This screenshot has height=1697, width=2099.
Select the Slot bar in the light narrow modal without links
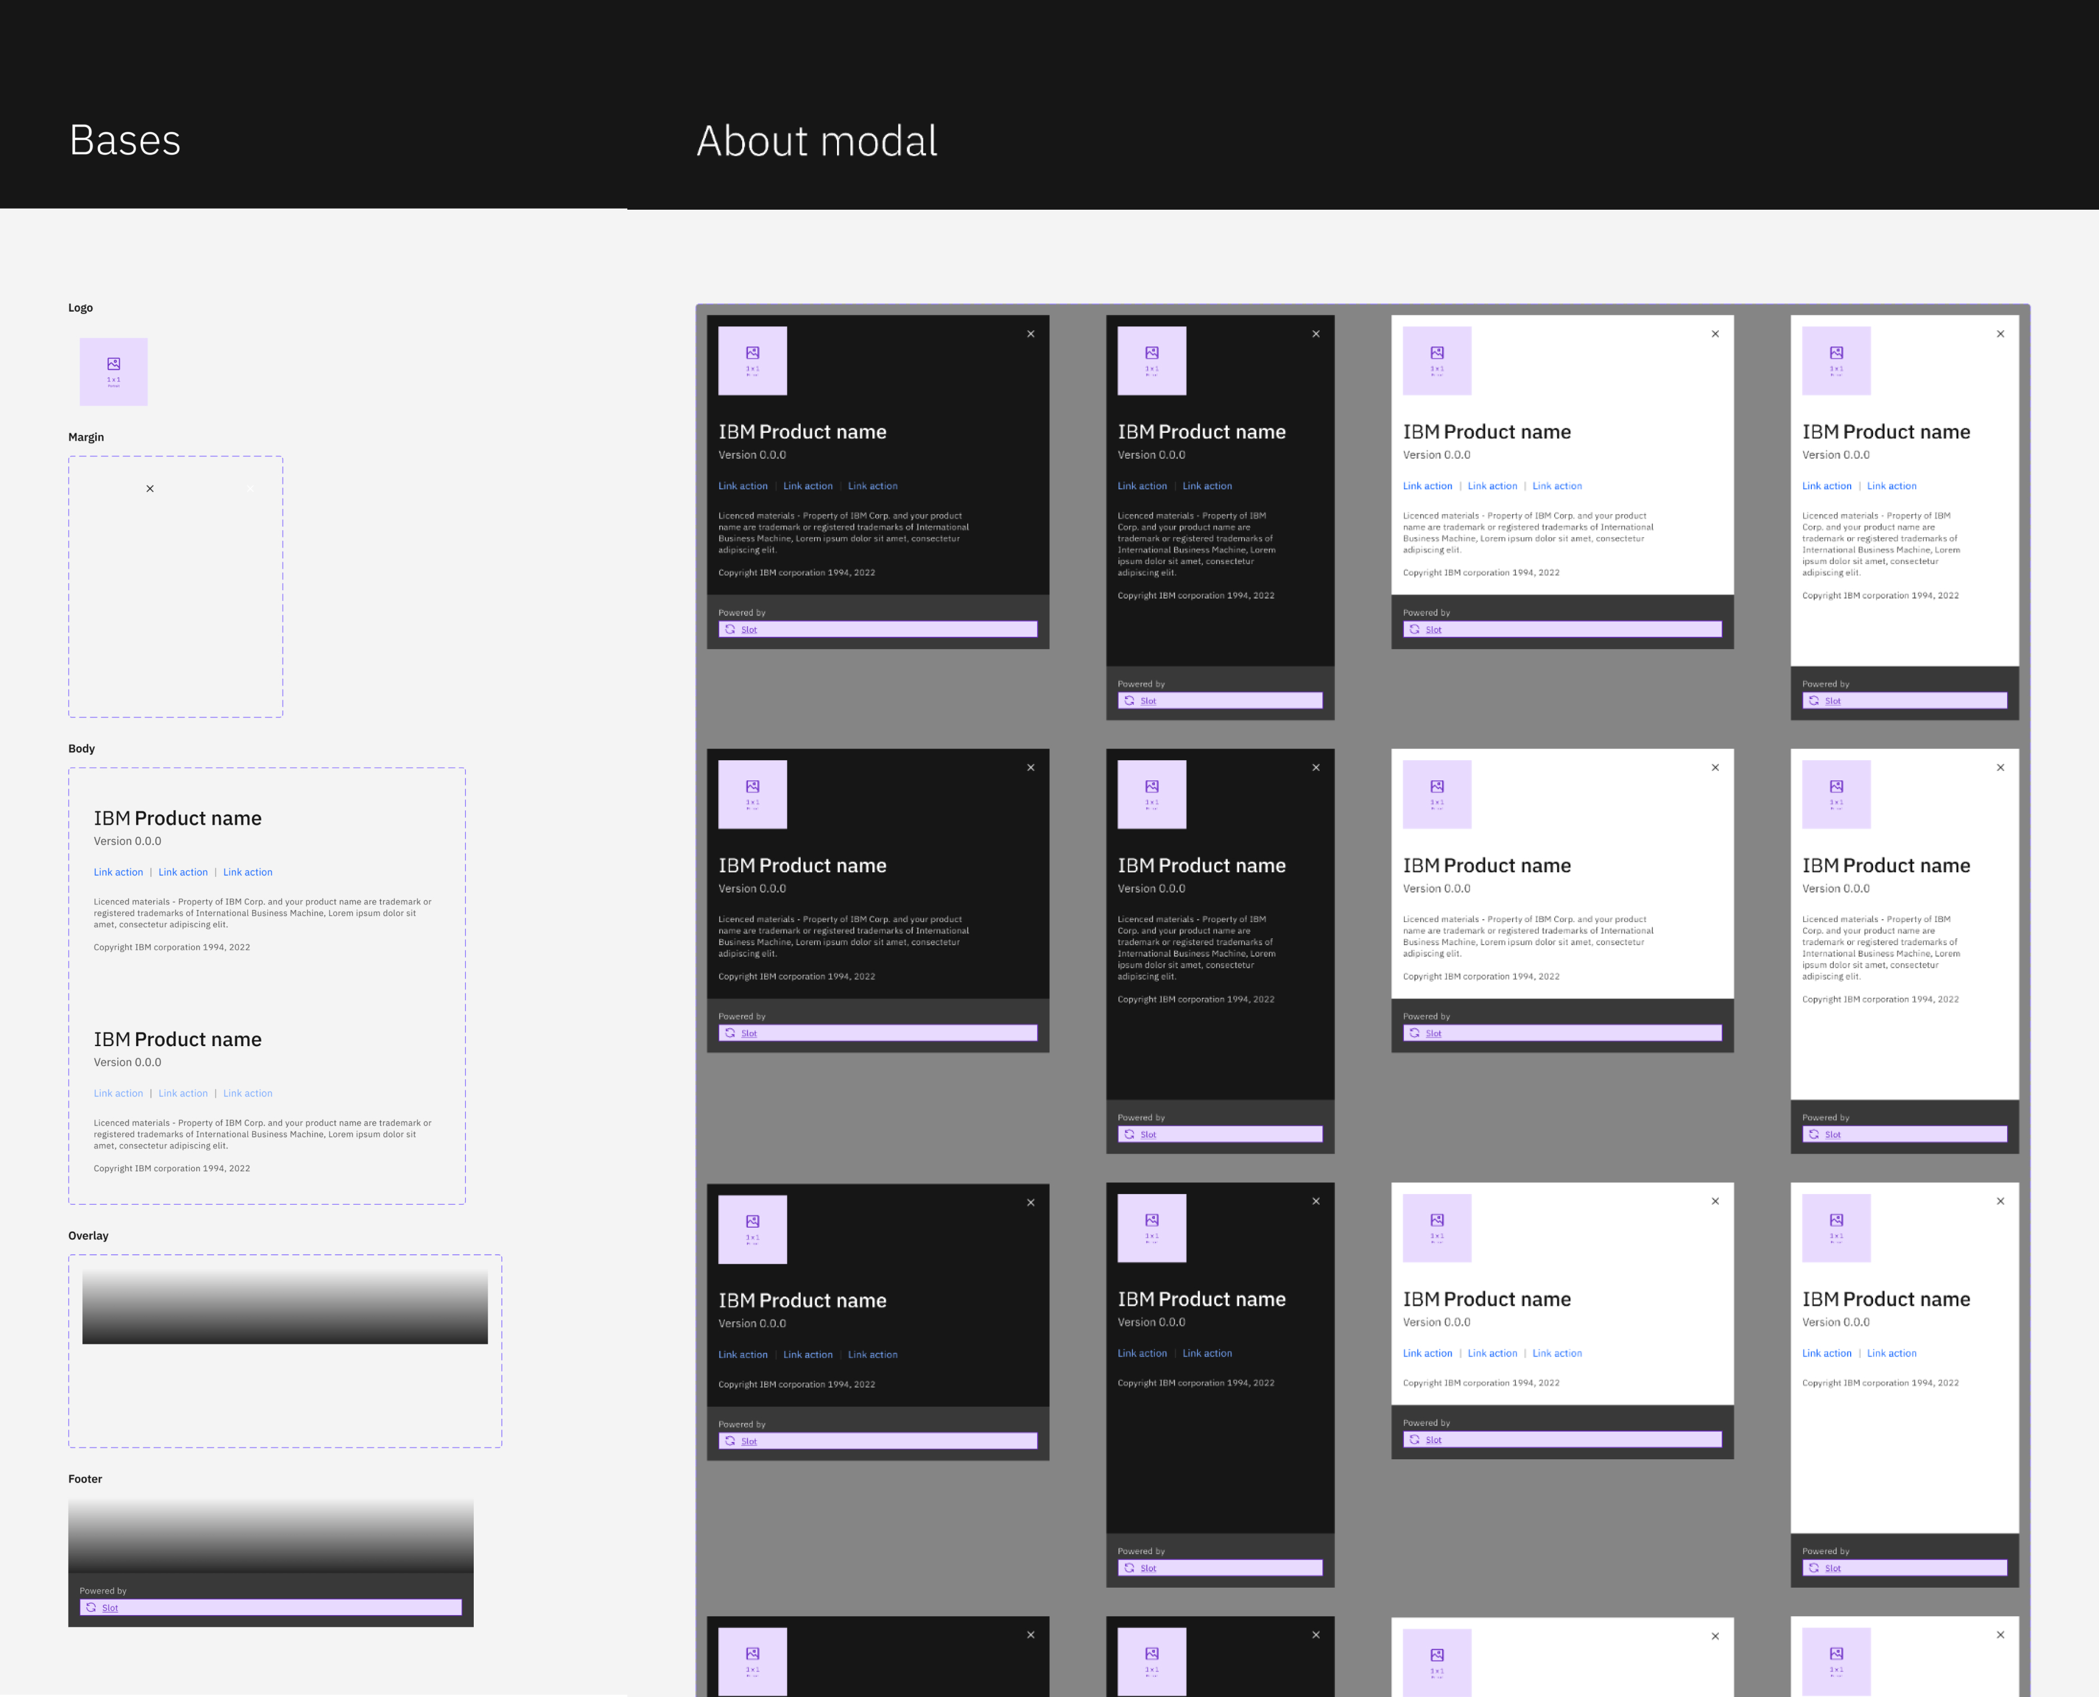(1904, 1134)
